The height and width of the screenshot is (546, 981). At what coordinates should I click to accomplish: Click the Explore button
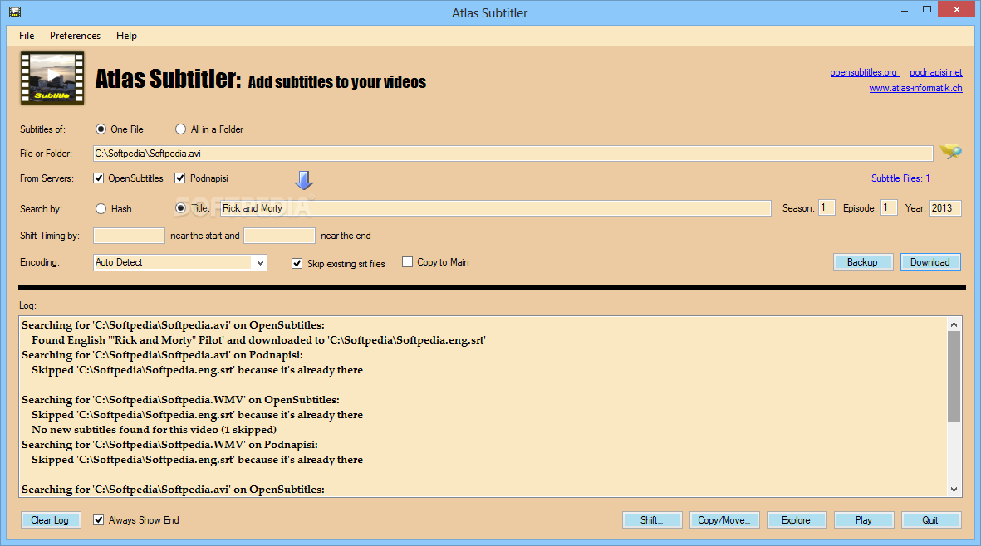point(796,519)
